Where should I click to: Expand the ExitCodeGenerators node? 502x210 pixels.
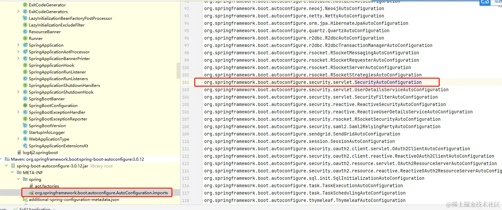click(18, 12)
